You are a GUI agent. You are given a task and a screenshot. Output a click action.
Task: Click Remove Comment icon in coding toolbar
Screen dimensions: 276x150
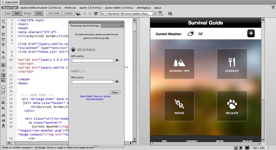point(3,92)
